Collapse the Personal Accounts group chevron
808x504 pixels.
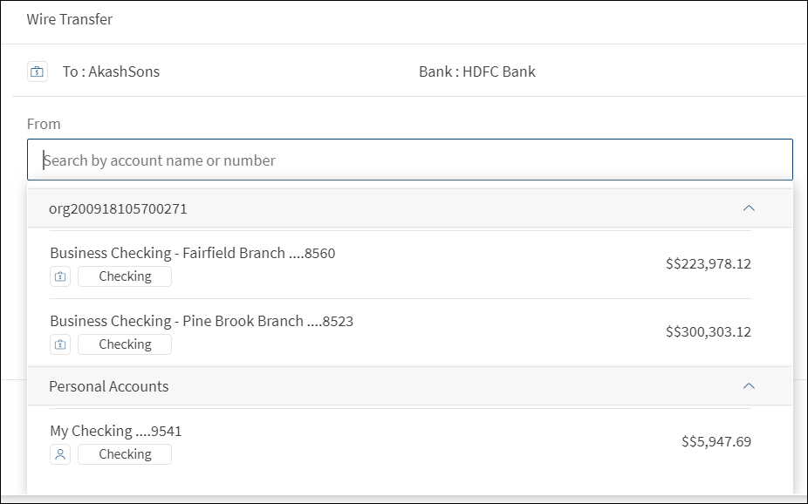748,385
